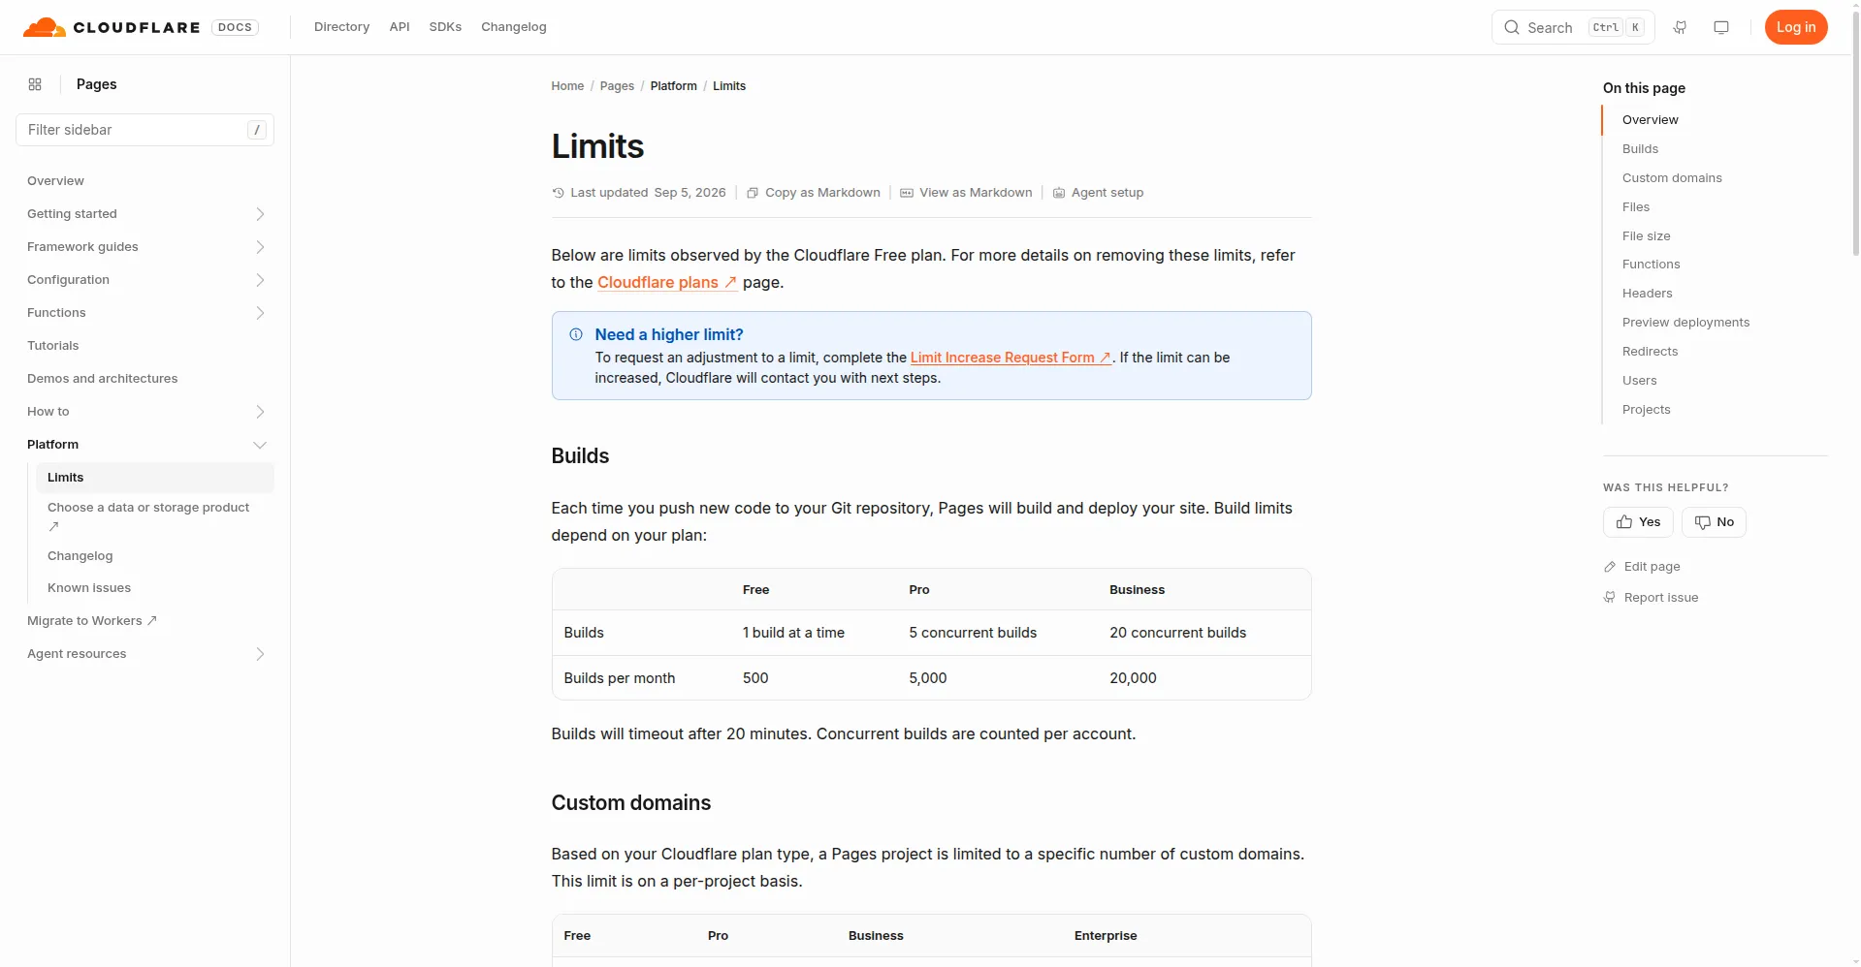1861x967 pixels.
Task: Focus the Filter sidebar input
Action: (x=145, y=130)
